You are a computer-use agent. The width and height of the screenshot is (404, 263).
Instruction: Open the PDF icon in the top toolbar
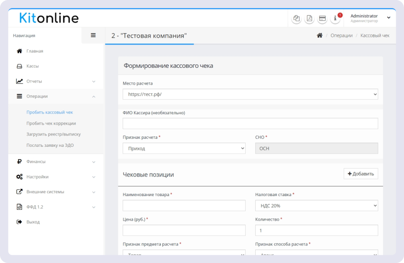309,19
